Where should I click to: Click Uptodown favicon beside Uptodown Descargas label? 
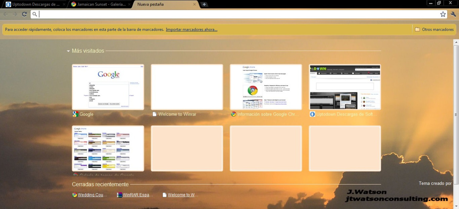pos(312,114)
